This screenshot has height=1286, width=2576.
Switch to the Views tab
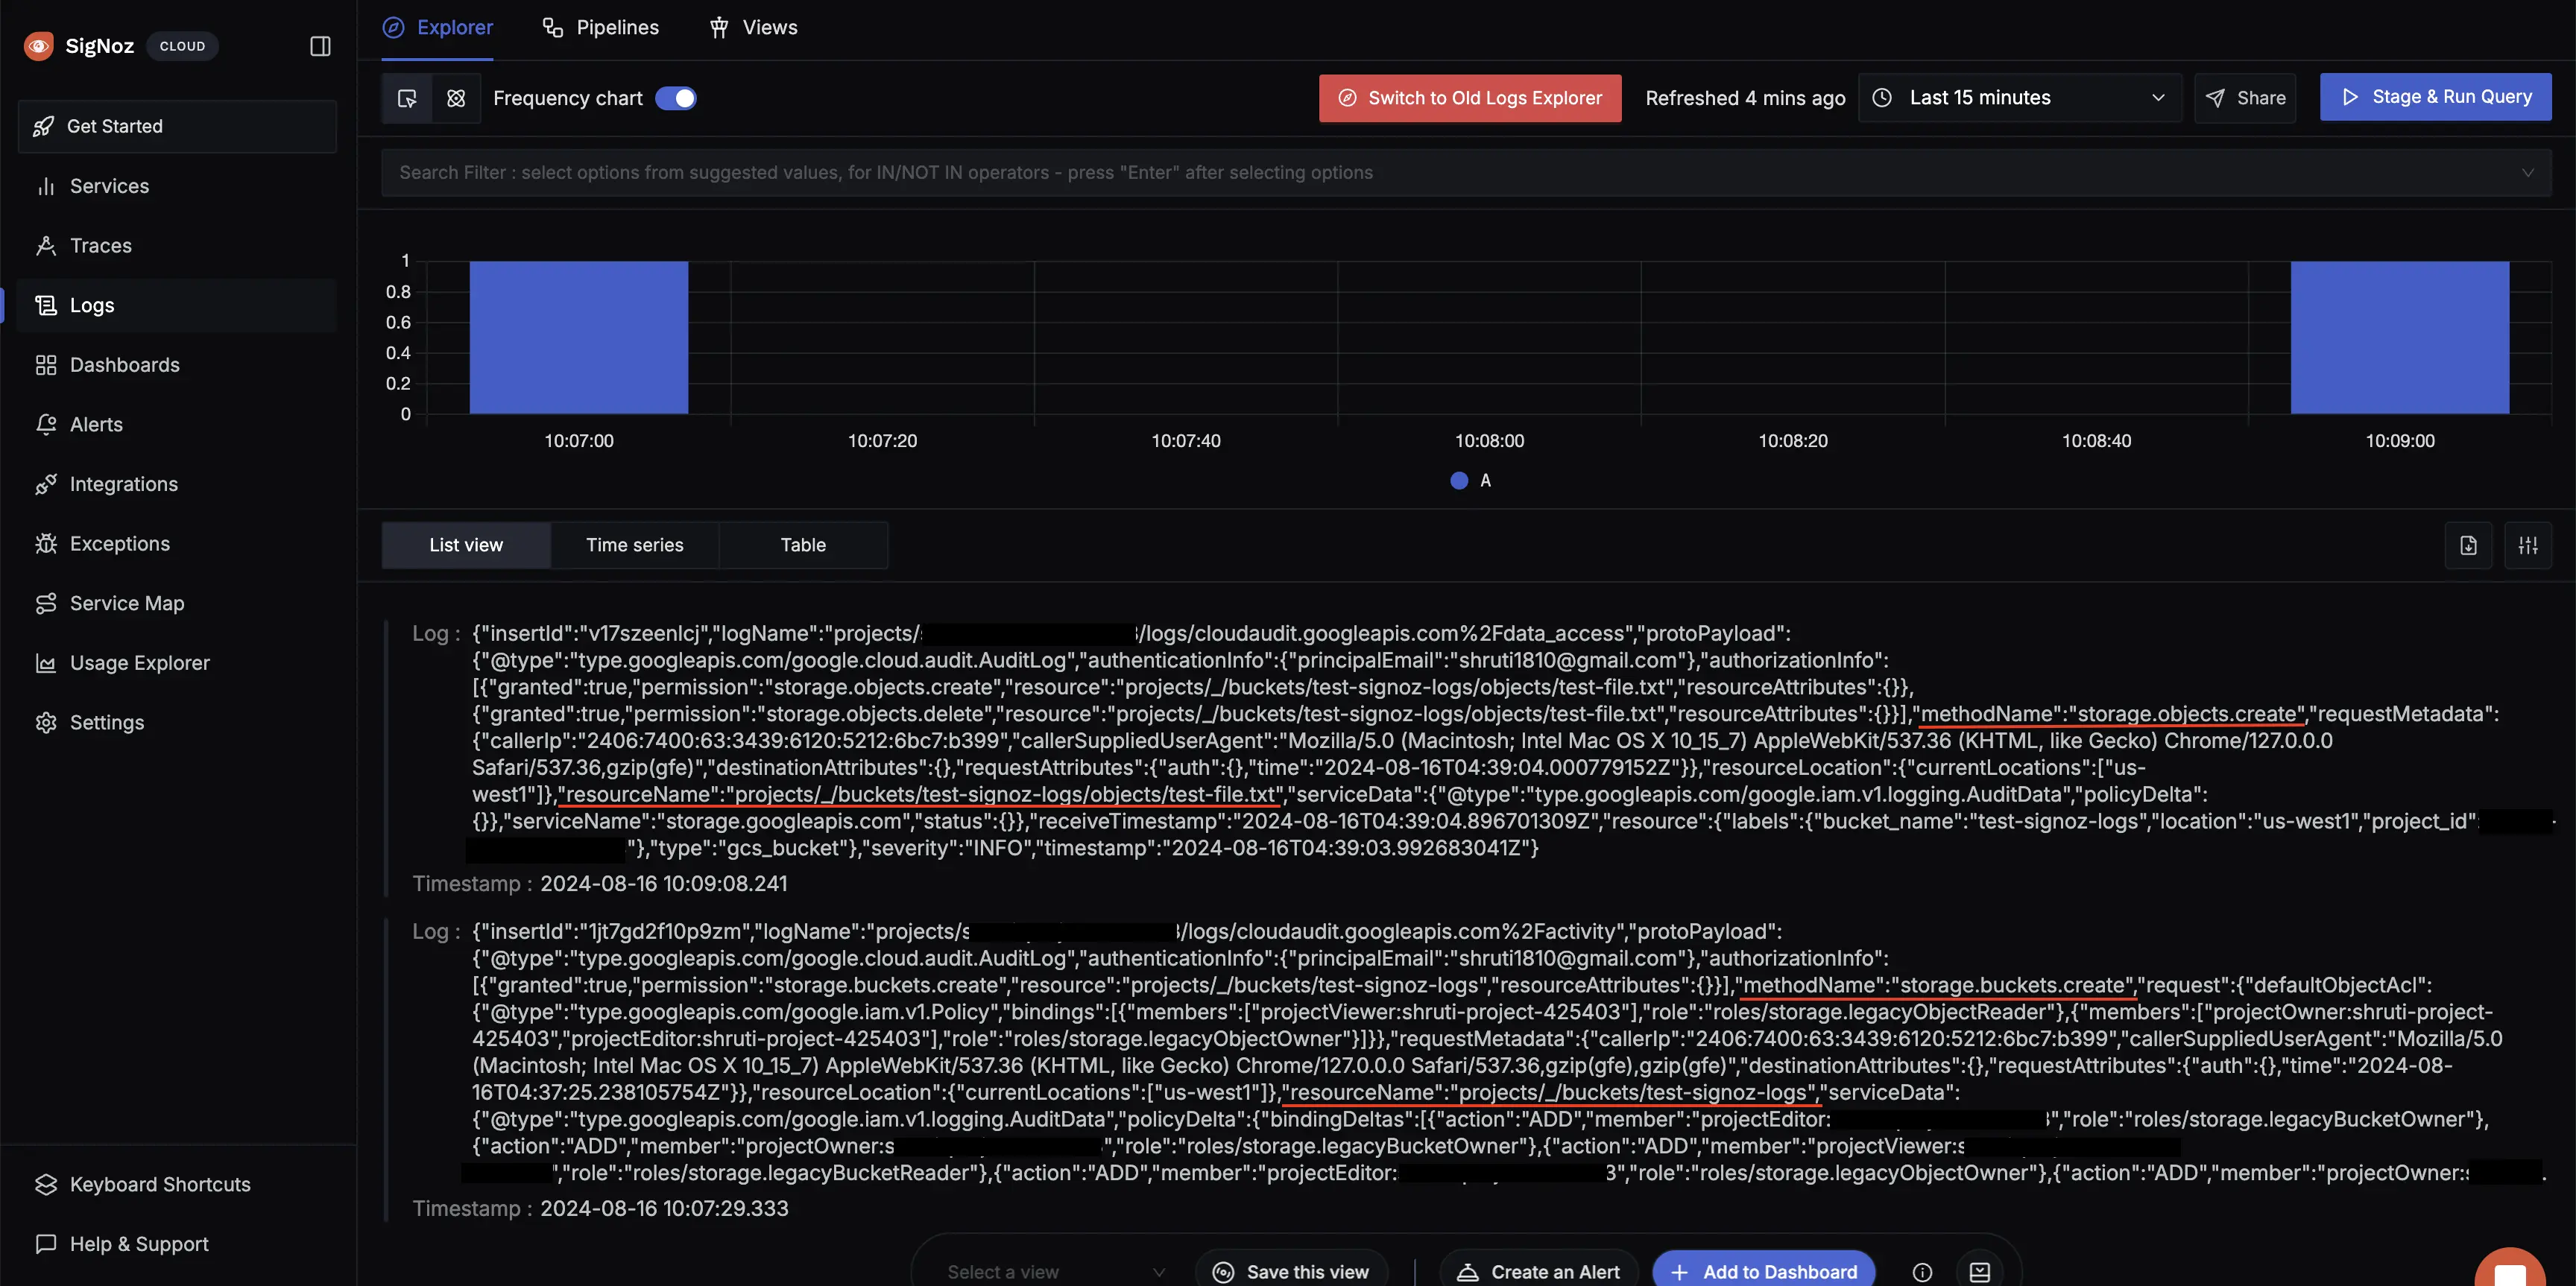pos(753,28)
